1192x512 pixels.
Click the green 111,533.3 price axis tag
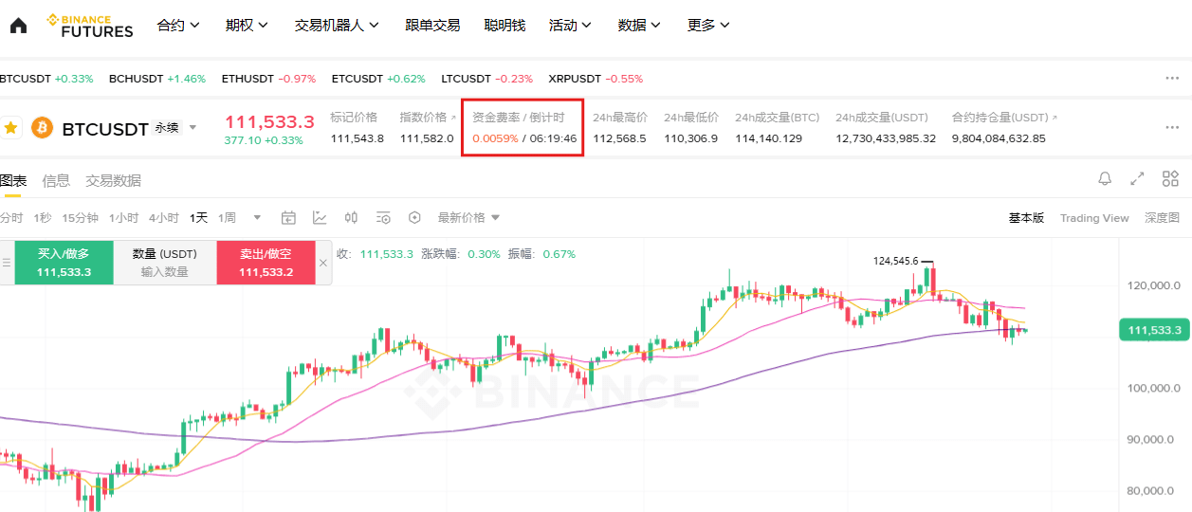(1154, 330)
